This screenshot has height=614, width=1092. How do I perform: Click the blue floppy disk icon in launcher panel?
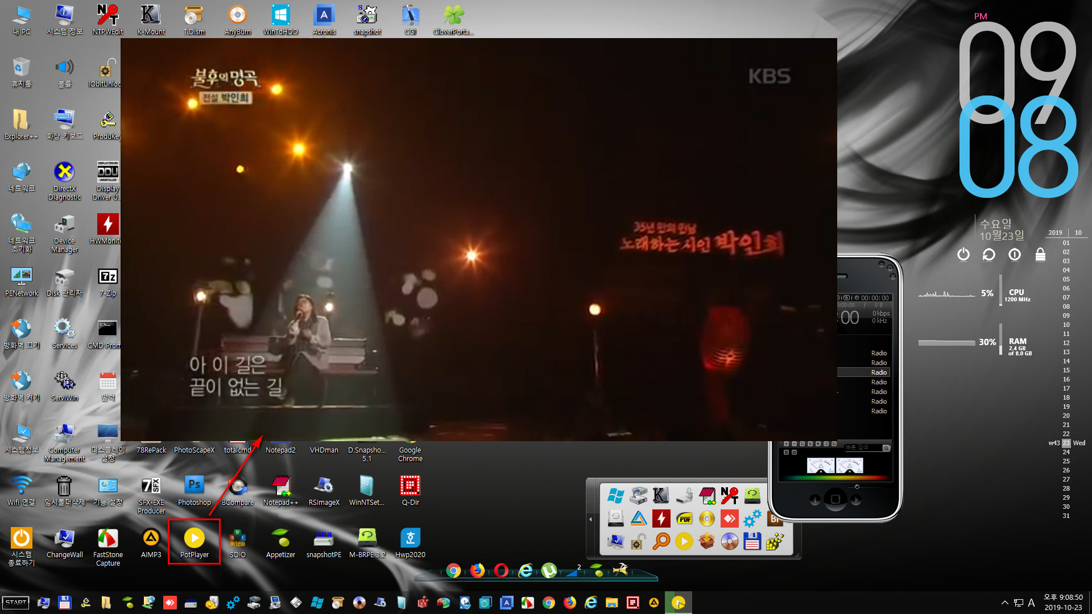pyautogui.click(x=752, y=541)
